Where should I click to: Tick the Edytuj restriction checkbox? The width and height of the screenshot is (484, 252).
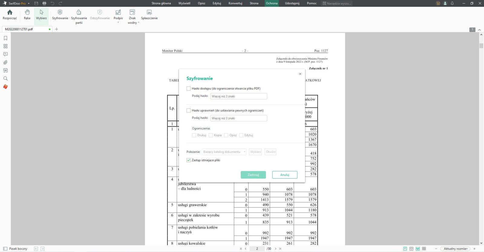241,135
